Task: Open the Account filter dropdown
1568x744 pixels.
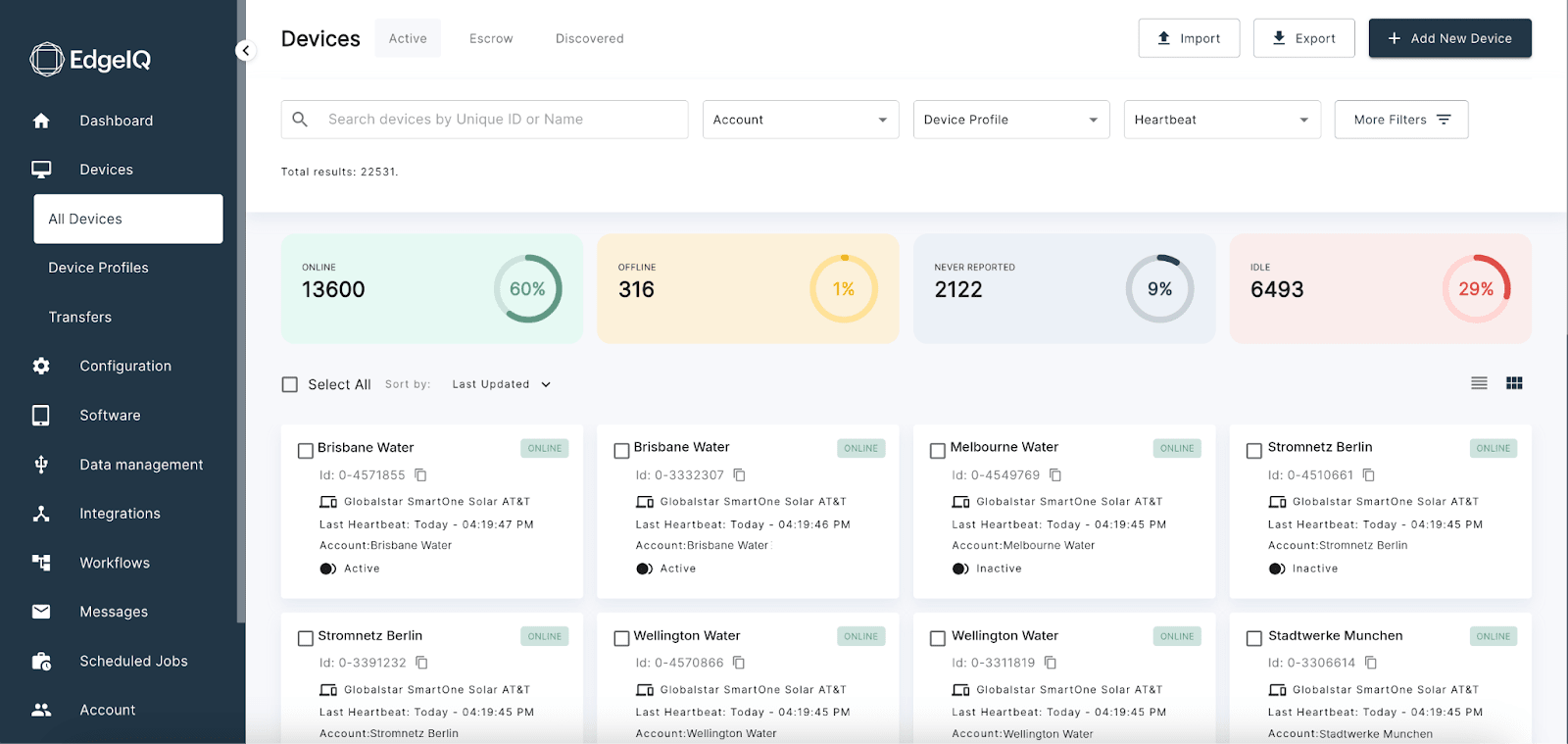Action: click(801, 120)
